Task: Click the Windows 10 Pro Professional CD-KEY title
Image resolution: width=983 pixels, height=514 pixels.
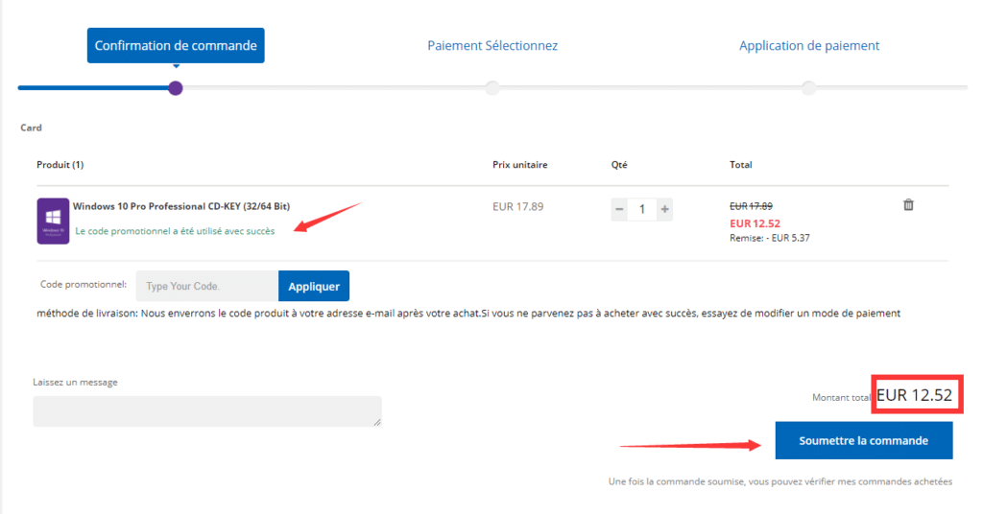Action: pyautogui.click(x=181, y=206)
